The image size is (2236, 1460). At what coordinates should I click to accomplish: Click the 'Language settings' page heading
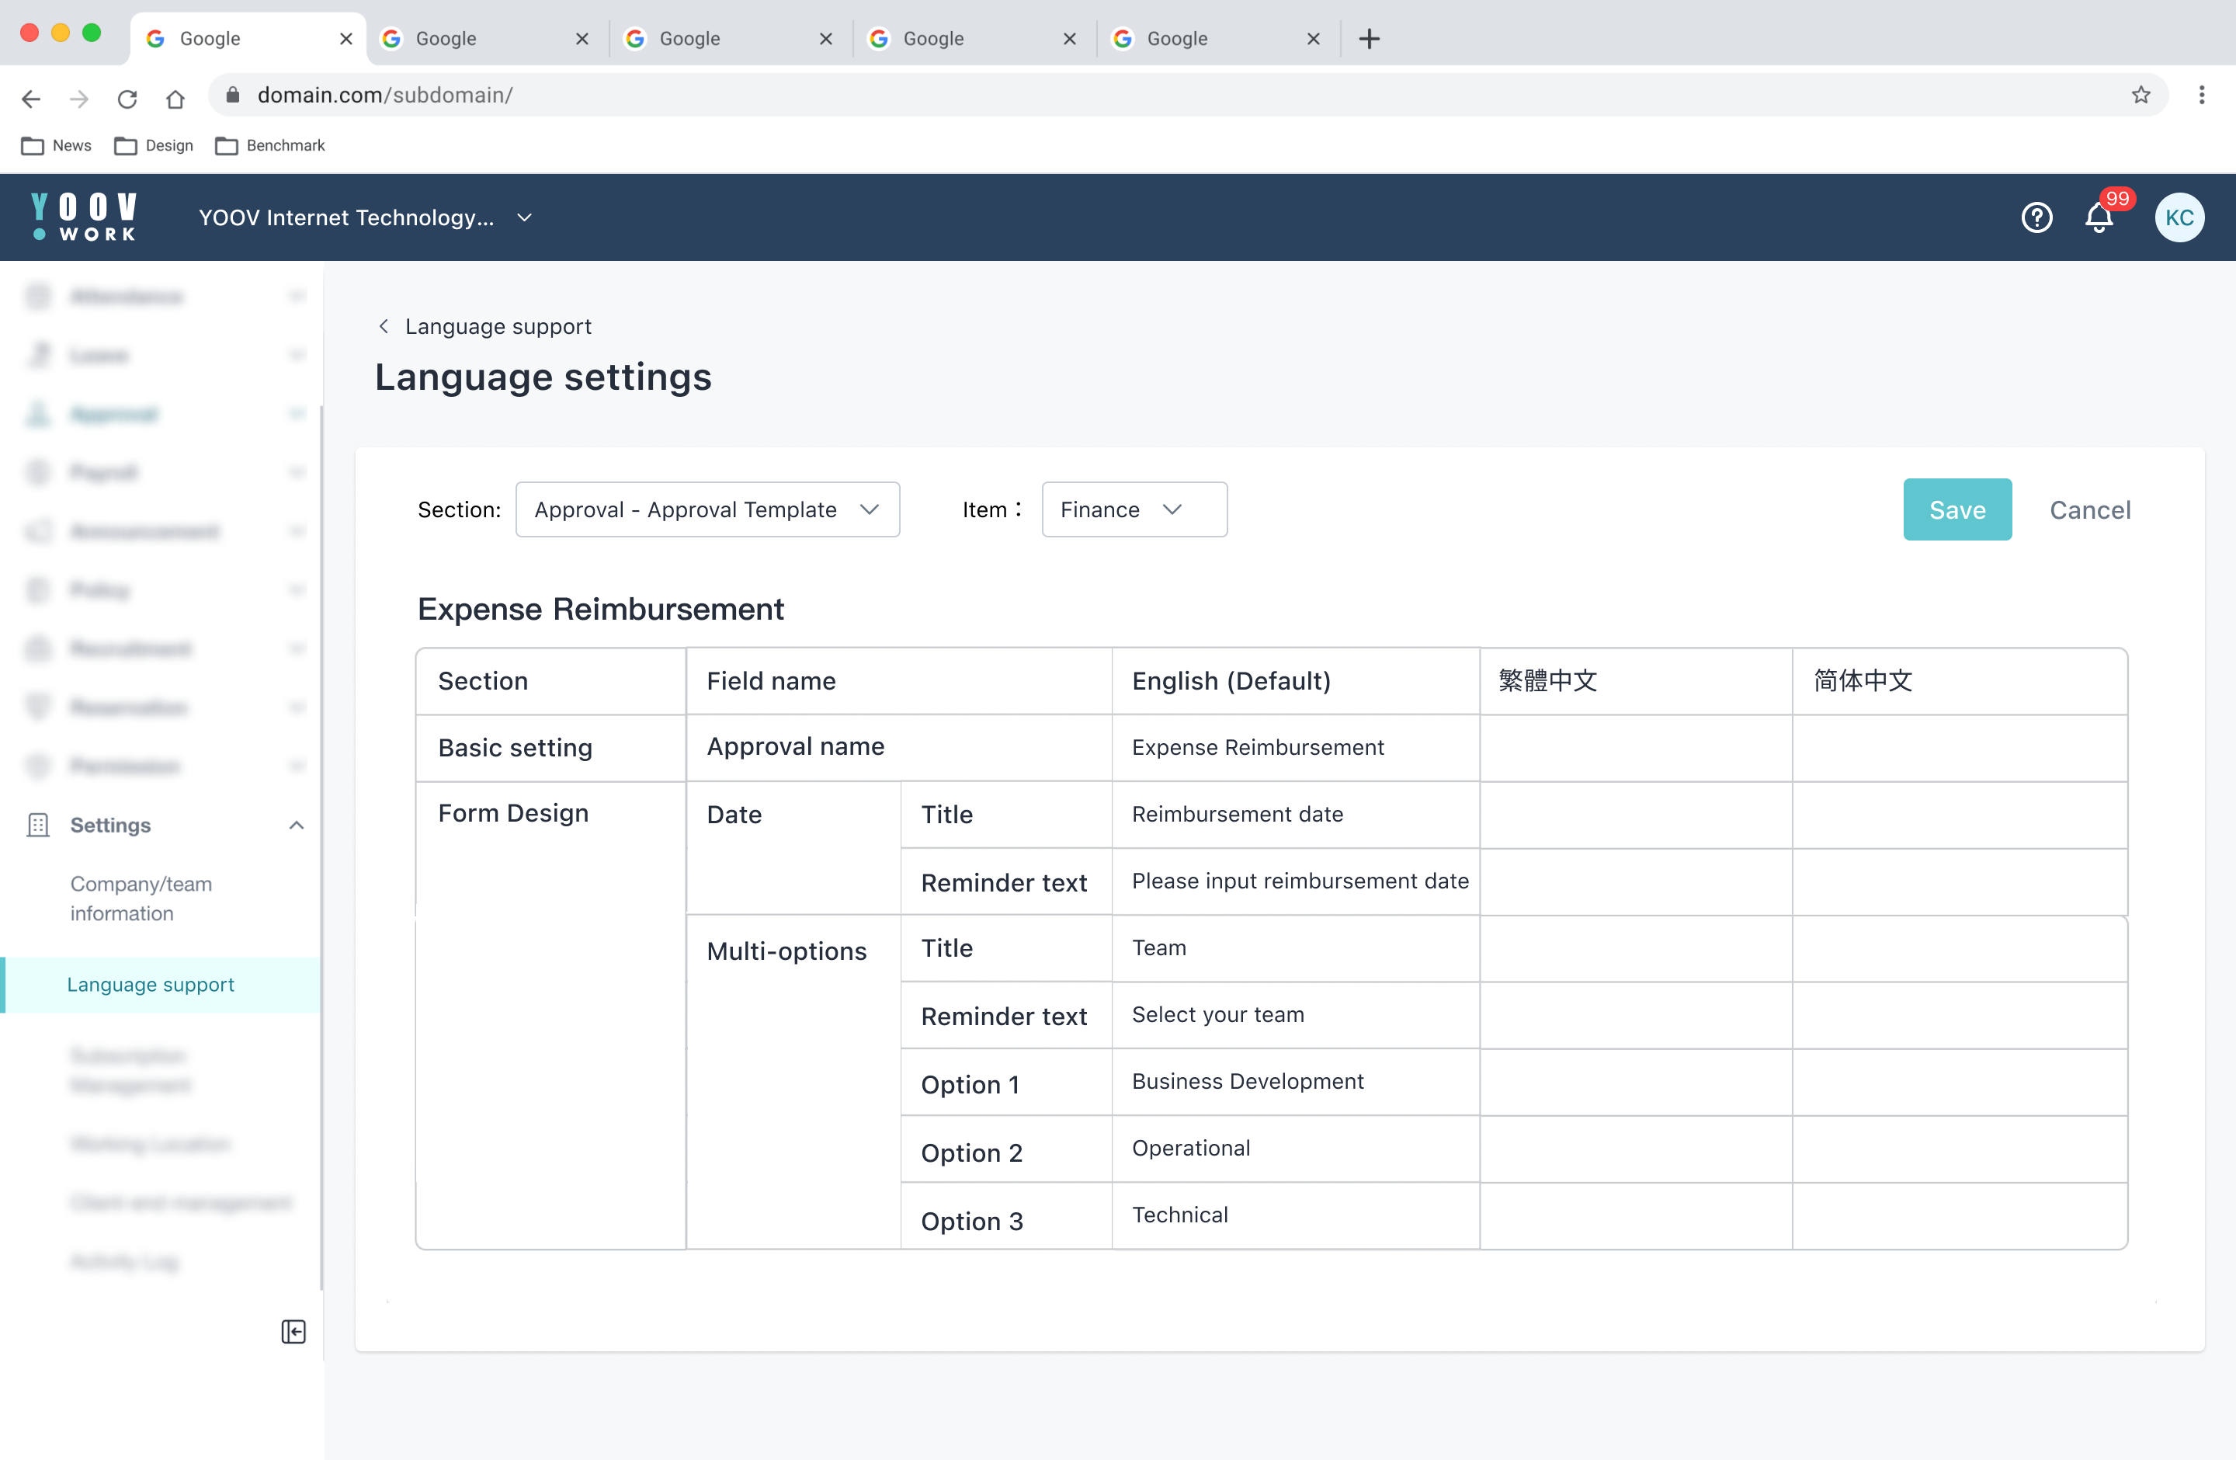pos(543,377)
